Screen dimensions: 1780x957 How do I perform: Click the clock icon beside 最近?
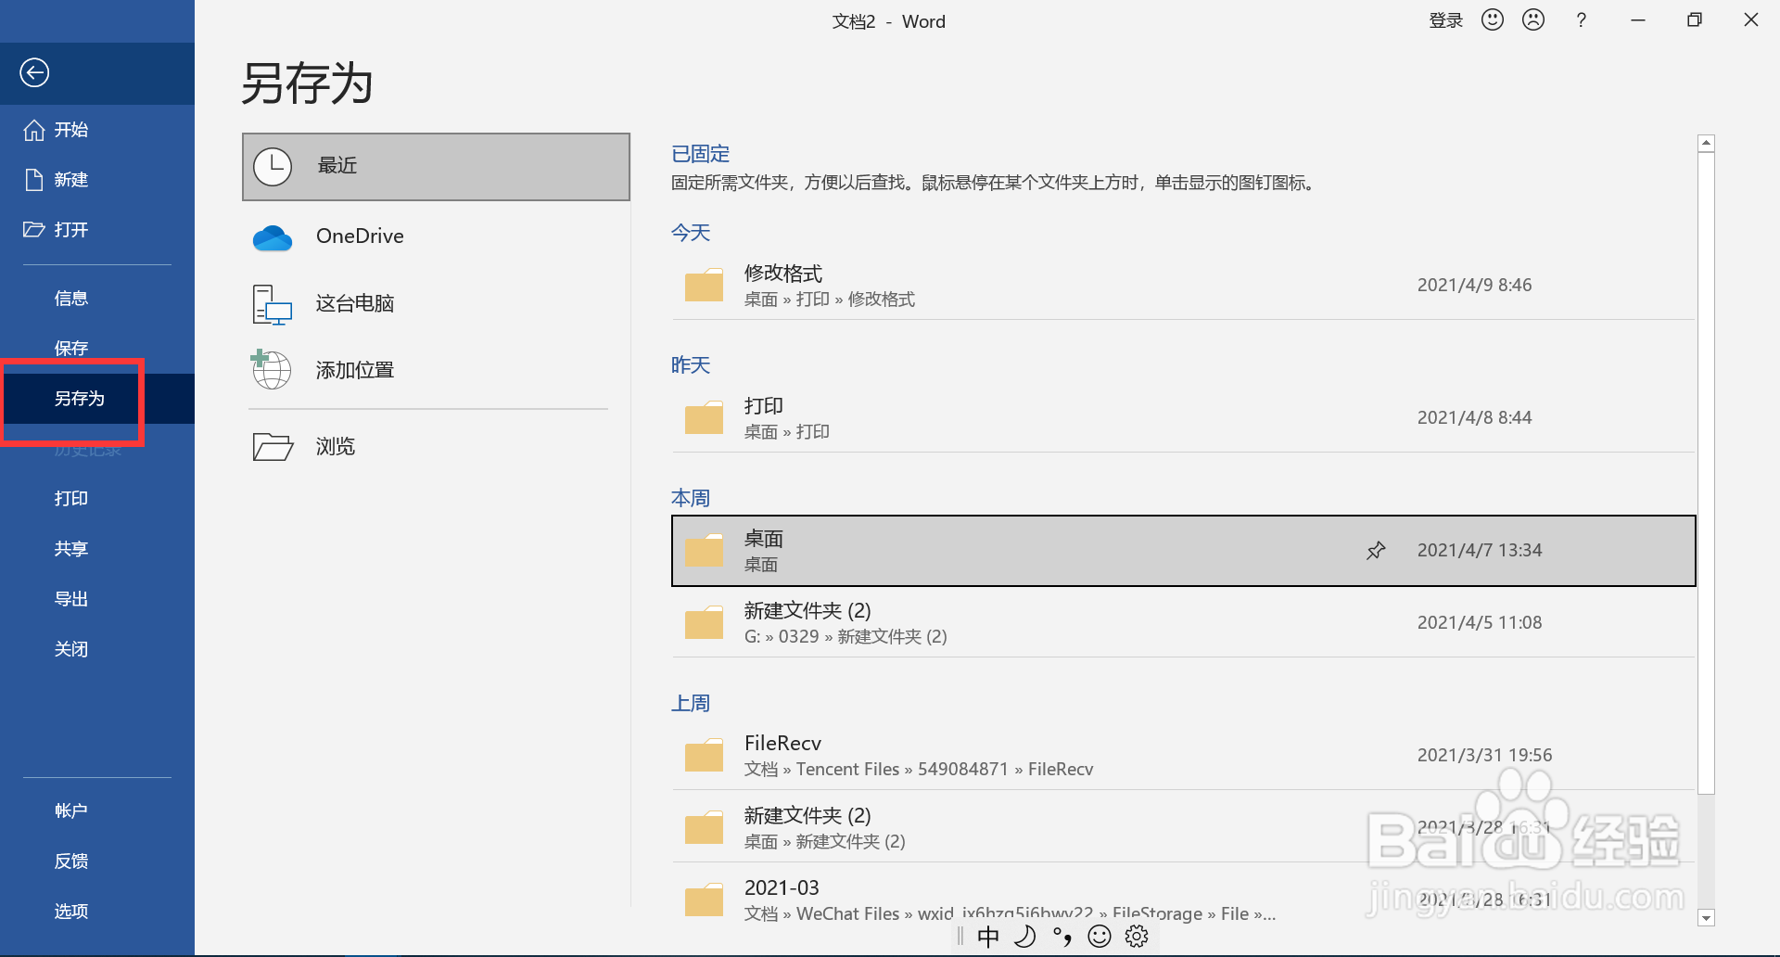[x=273, y=167]
